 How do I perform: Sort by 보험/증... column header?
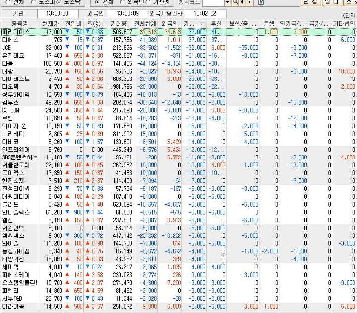pyautogui.click(x=242, y=24)
